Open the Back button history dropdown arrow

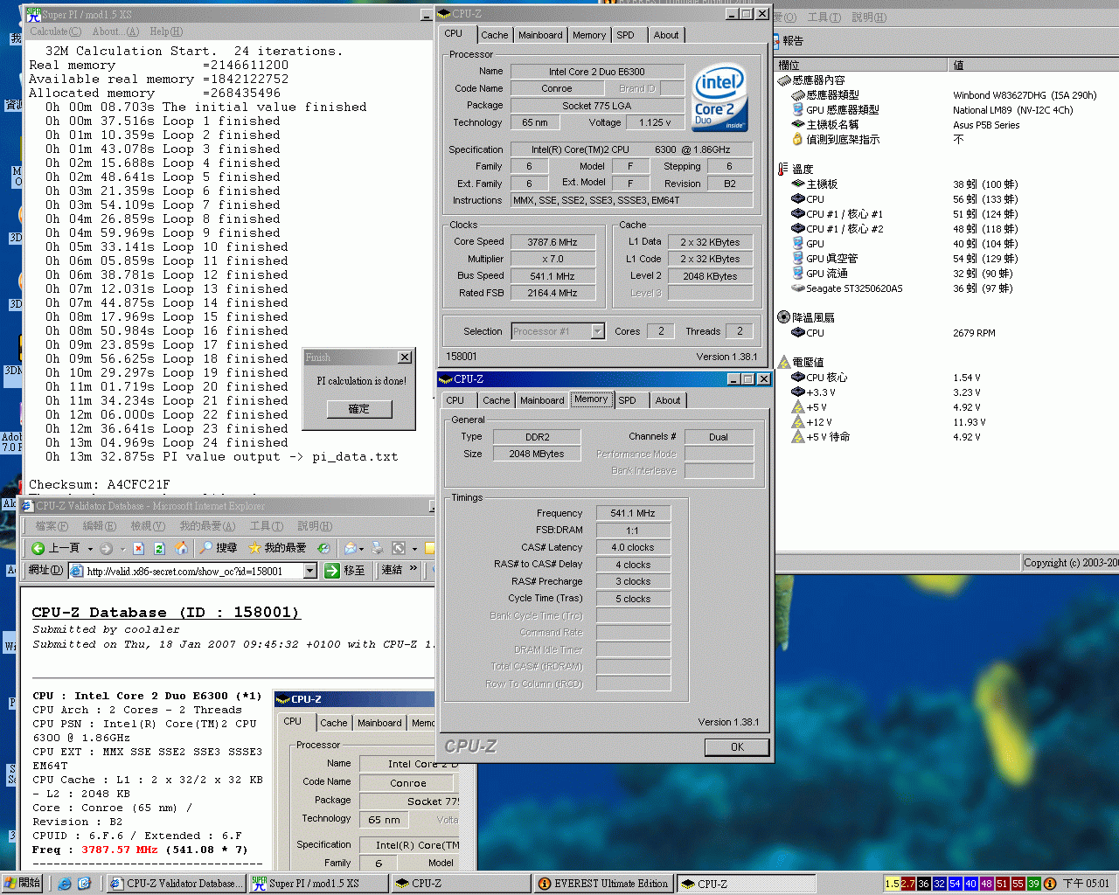[90, 549]
